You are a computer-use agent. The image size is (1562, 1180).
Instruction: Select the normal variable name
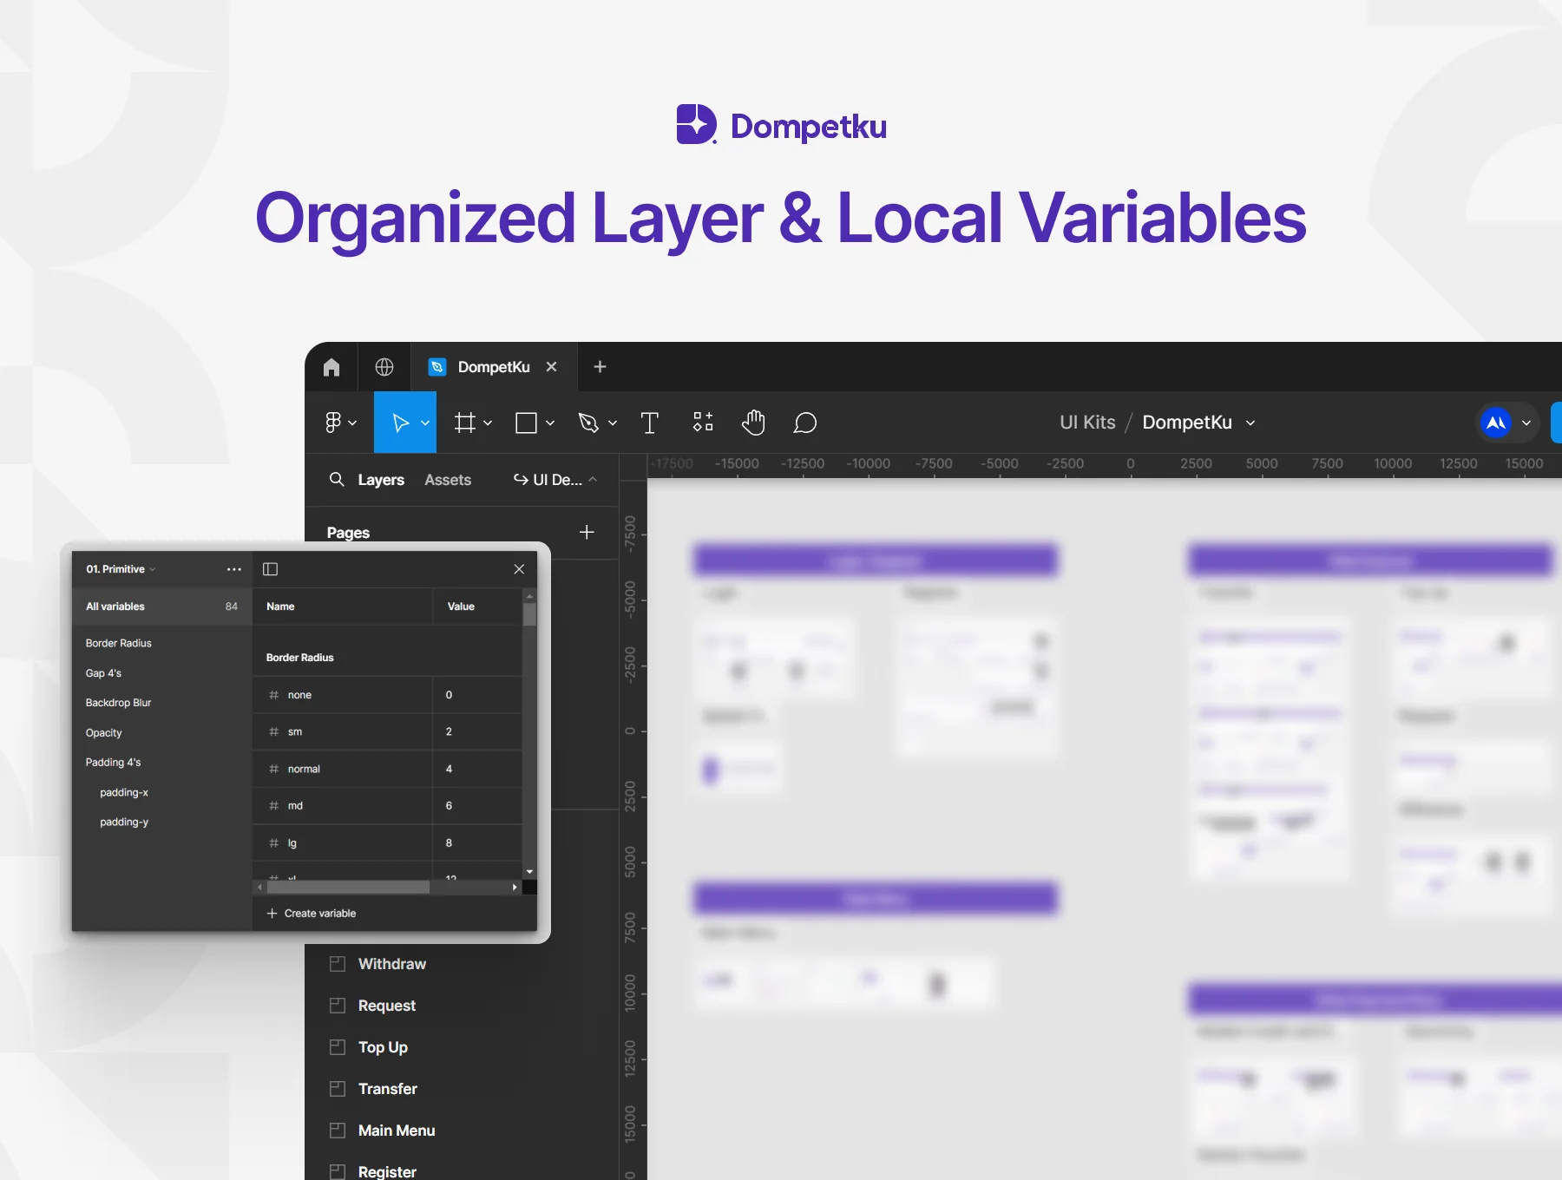pyautogui.click(x=304, y=769)
